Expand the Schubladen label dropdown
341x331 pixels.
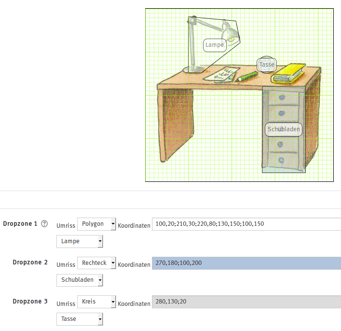tap(80, 280)
